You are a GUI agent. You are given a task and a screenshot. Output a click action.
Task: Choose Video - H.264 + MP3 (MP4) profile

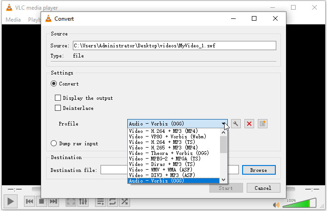(173, 131)
